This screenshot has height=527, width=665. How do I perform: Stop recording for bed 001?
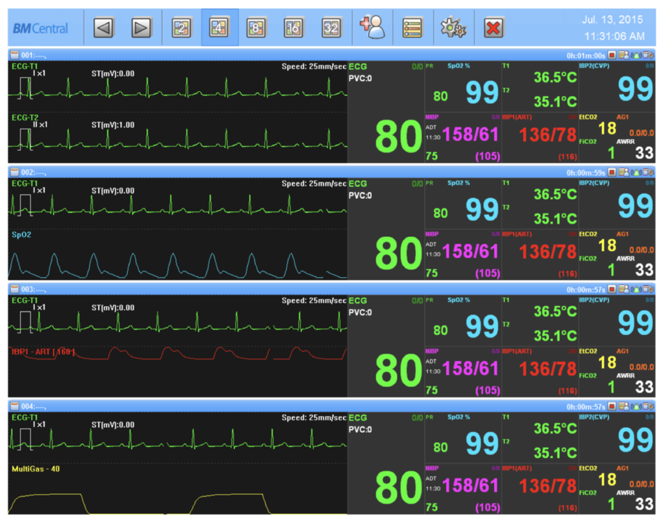click(612, 55)
